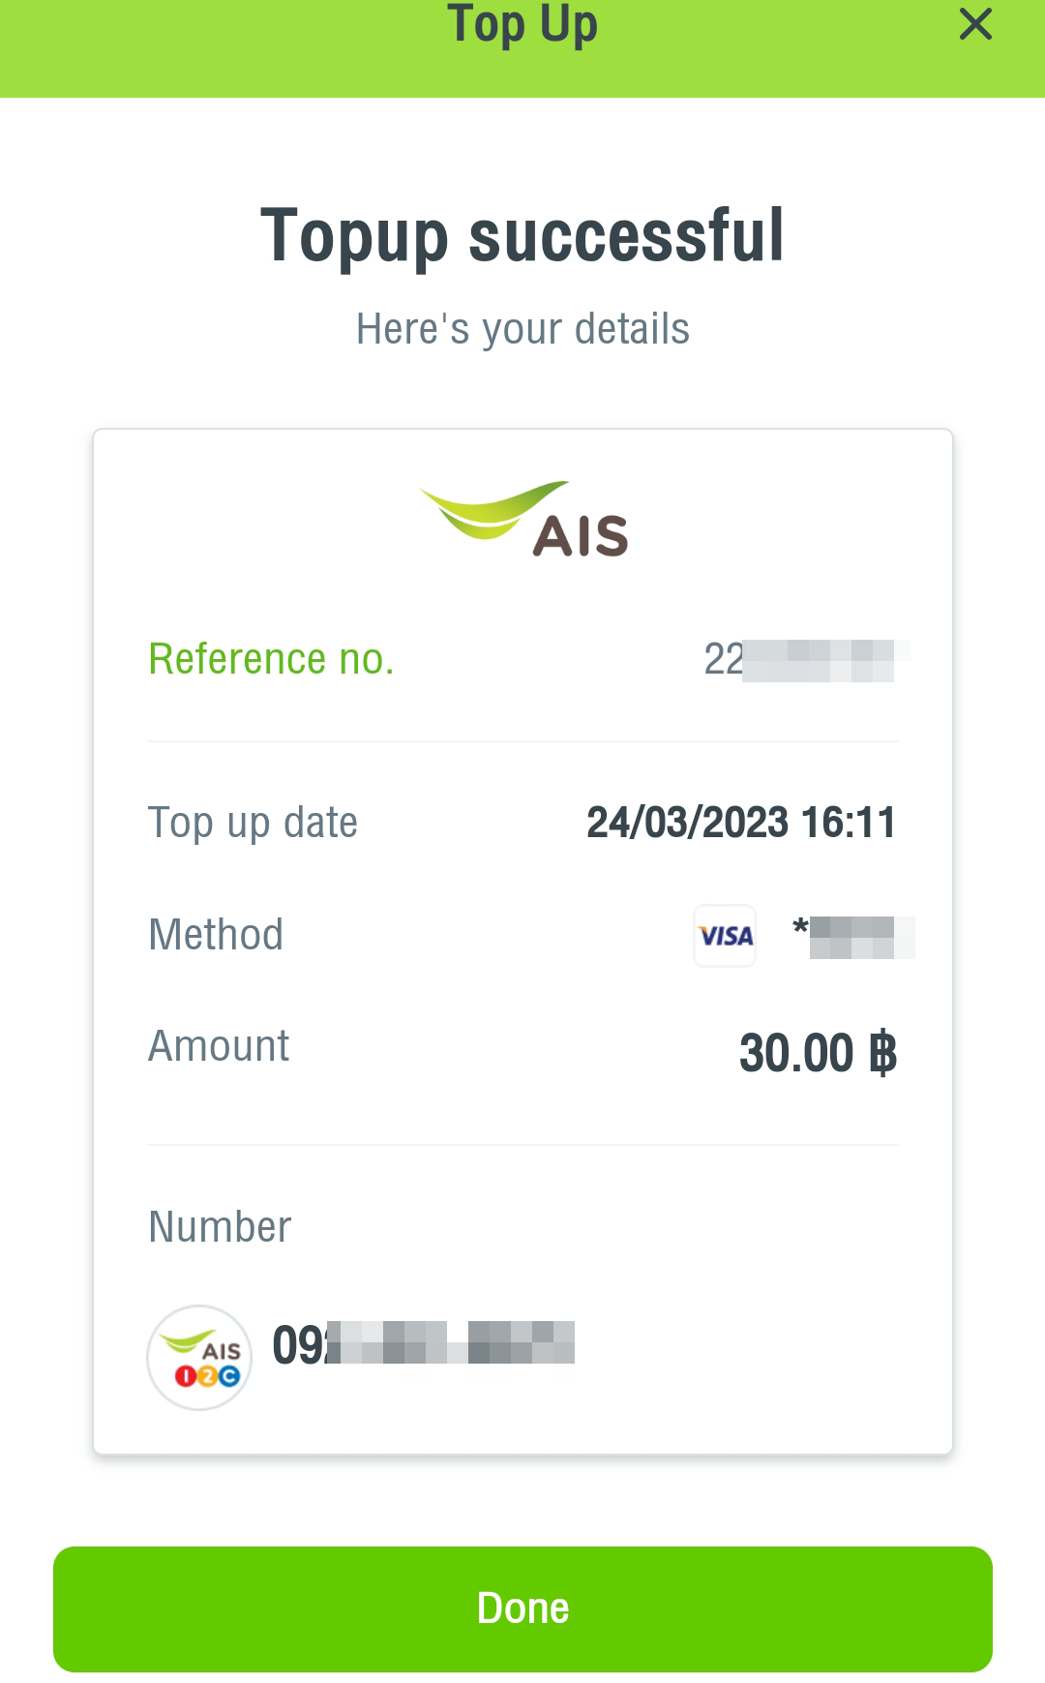The width and height of the screenshot is (1045, 1683).
Task: Click the Topup successful heading
Action: pyautogui.click(x=522, y=235)
